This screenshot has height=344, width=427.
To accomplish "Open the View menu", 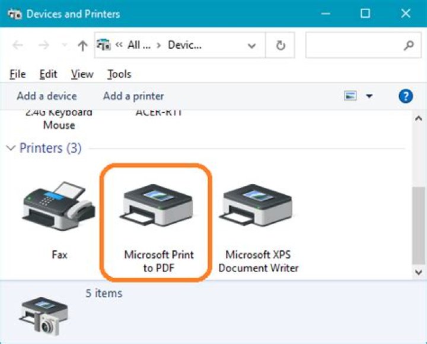I will 82,74.
